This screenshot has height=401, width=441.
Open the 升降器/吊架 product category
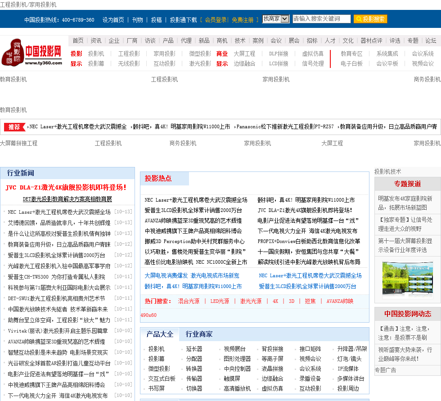pyautogui.click(x=352, y=349)
